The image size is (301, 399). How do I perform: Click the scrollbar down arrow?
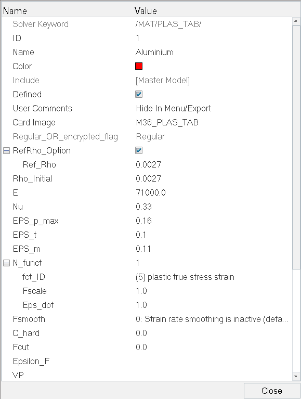point(296,376)
